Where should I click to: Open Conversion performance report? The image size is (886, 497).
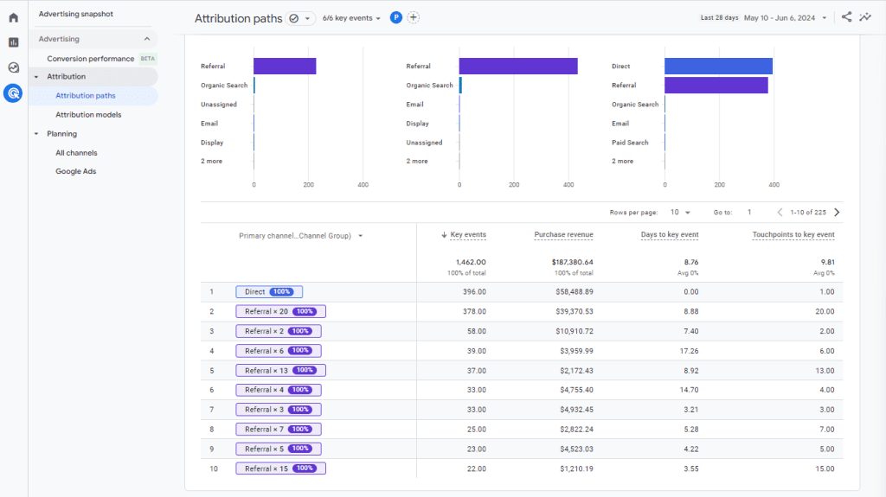[x=90, y=59]
